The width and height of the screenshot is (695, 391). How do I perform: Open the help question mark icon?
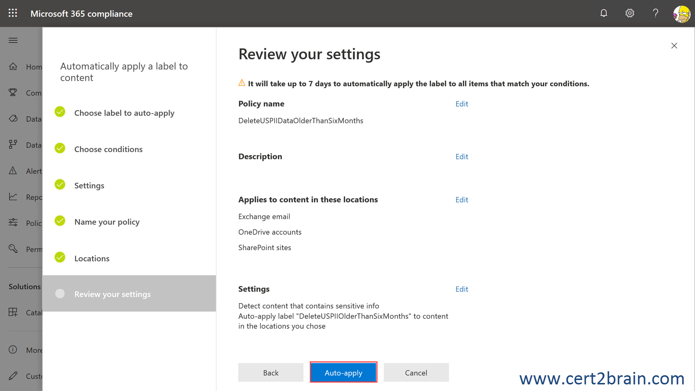655,13
